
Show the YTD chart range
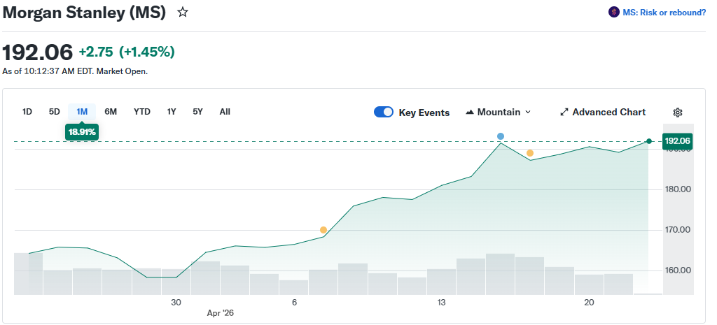pyautogui.click(x=142, y=112)
